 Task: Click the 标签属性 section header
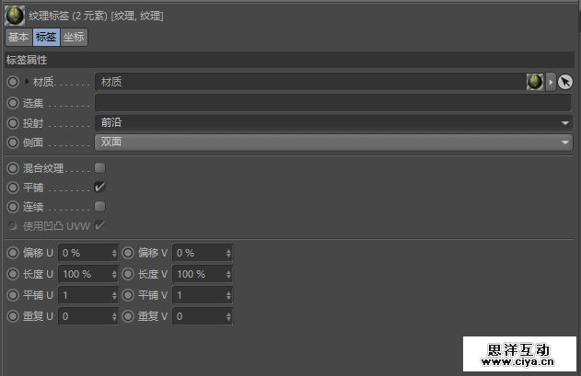tap(289, 60)
